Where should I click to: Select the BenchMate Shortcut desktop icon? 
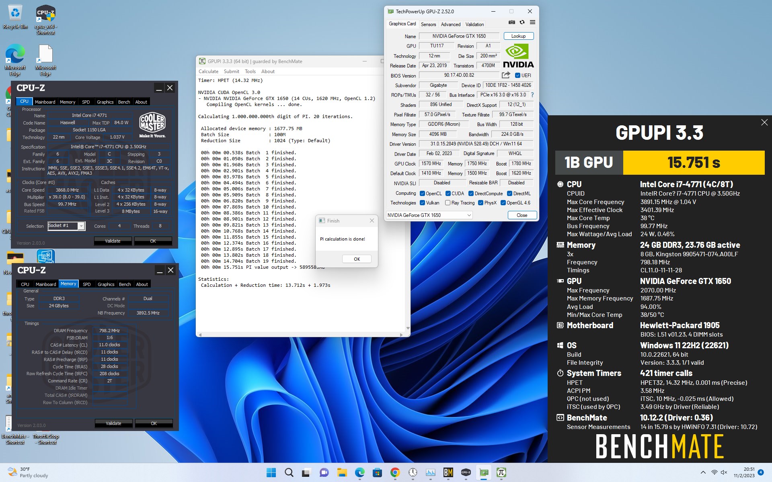pyautogui.click(x=15, y=431)
